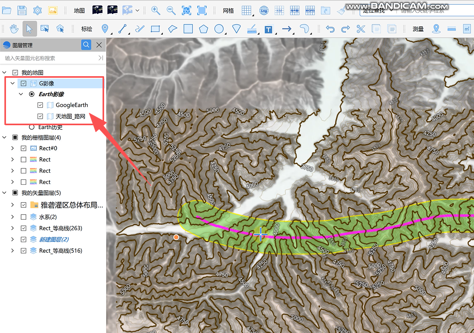Select the GoogleEarth layer name
474x333 pixels.
tap(72, 105)
